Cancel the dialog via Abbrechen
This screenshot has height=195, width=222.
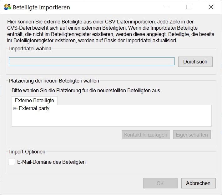coord(198,183)
